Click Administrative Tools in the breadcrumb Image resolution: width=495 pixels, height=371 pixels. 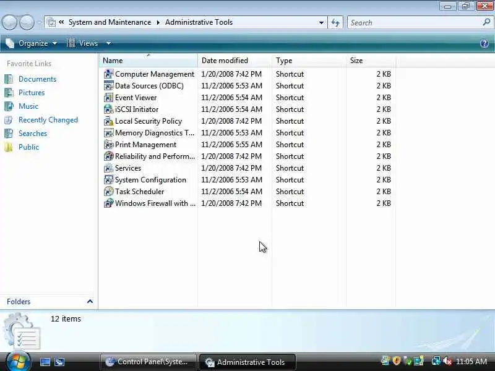199,22
